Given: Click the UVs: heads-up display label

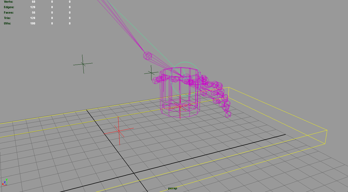Looking at the screenshot, I should pyautogui.click(x=7, y=23).
